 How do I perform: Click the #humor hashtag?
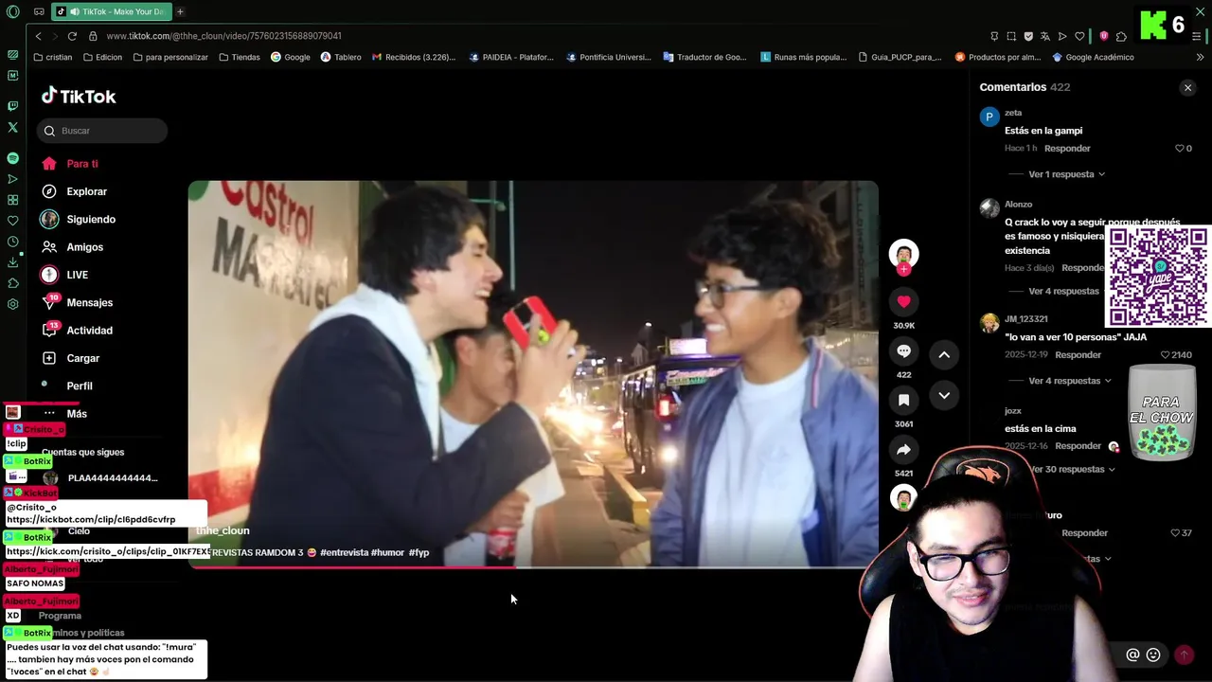click(387, 552)
